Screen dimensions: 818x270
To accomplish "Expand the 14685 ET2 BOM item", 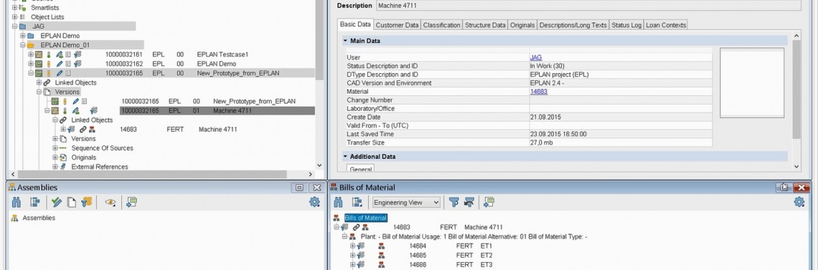I will click(x=352, y=256).
